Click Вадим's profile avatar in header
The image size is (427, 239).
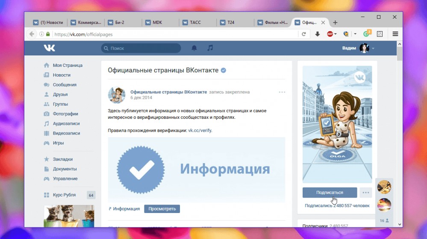[x=364, y=48]
